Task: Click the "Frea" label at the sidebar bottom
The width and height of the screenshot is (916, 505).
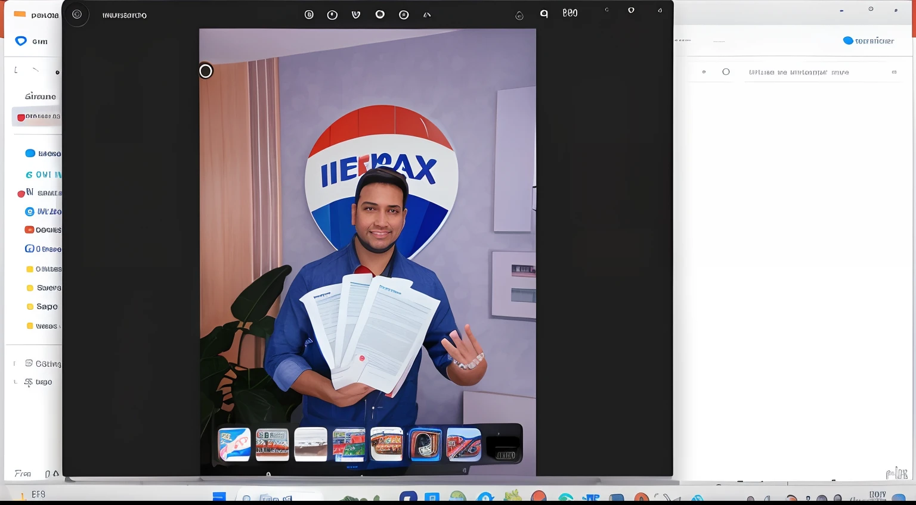Action: point(23,473)
